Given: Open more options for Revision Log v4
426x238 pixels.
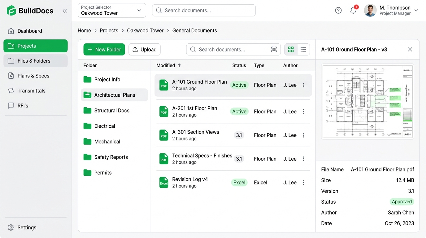Looking at the screenshot, I should coord(303,183).
